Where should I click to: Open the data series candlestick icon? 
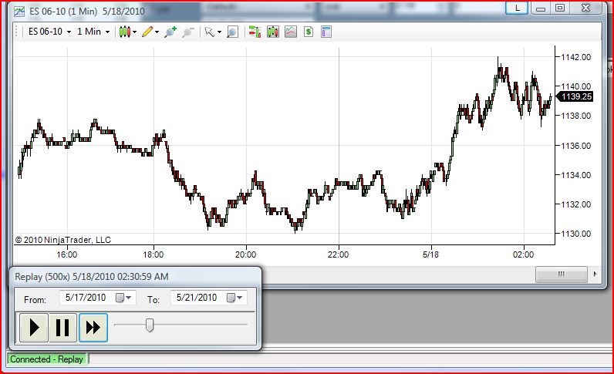(x=273, y=32)
